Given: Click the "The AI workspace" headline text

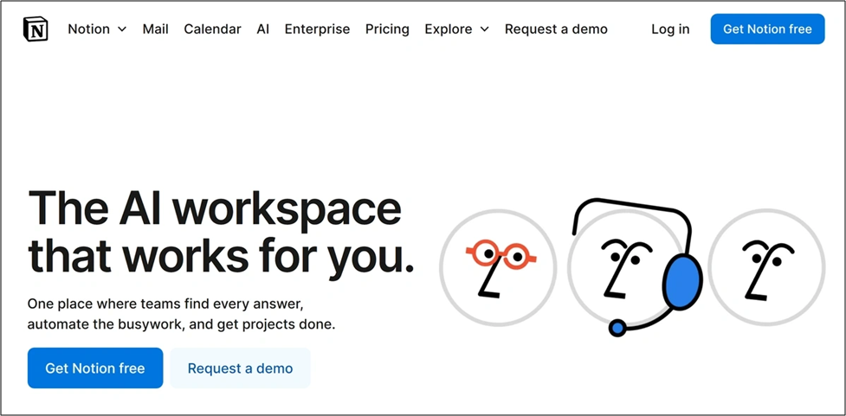Looking at the screenshot, I should click(x=215, y=208).
